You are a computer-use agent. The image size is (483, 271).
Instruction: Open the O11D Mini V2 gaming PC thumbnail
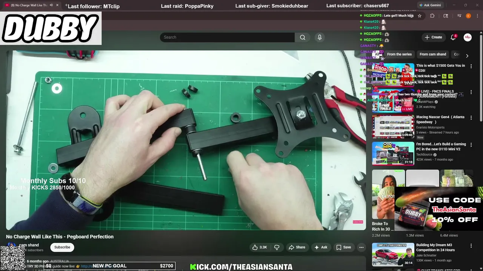[393, 154]
